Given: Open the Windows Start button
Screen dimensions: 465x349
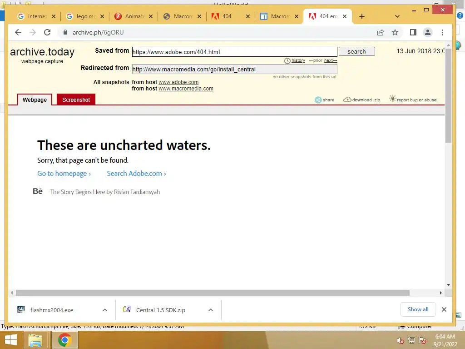Looking at the screenshot, I should tap(11, 340).
